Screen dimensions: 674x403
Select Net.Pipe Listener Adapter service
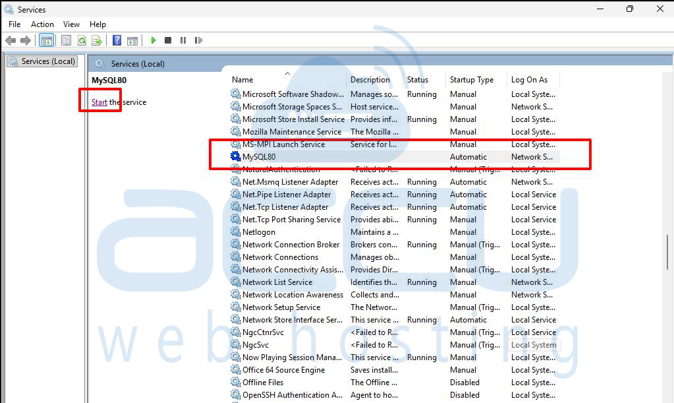point(287,195)
